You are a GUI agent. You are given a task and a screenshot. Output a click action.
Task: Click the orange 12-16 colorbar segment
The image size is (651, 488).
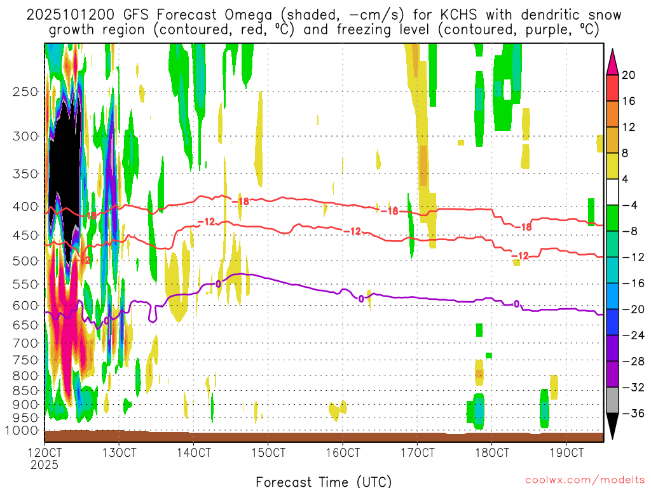point(612,114)
